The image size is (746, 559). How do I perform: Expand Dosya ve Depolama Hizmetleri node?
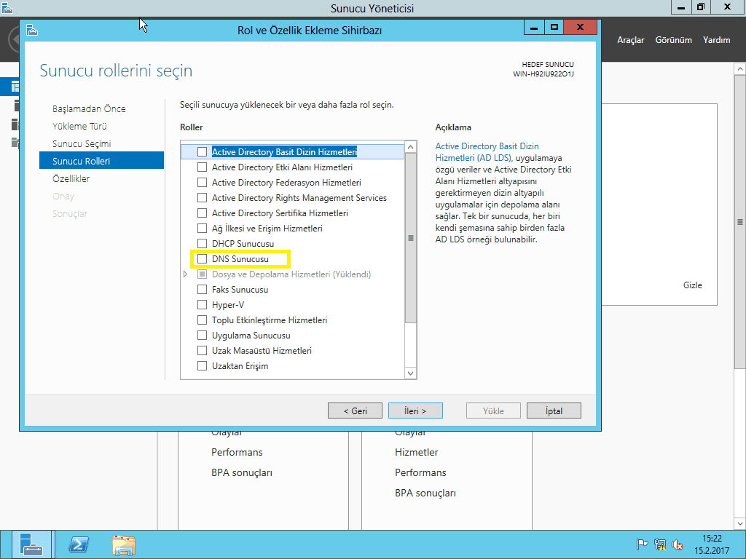[186, 274]
